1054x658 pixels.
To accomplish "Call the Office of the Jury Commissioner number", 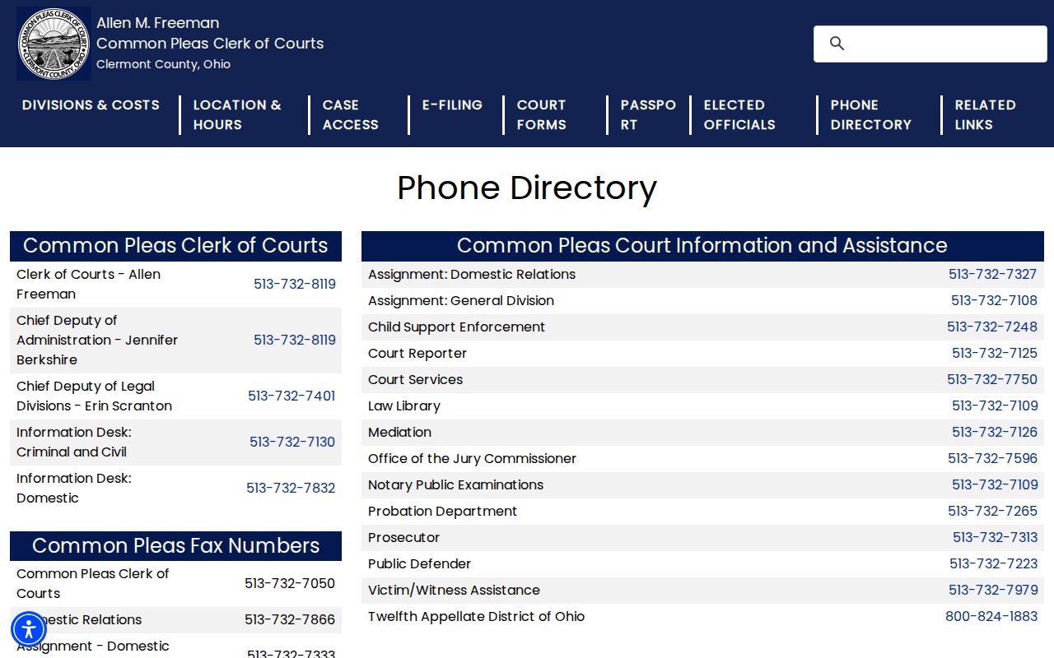I will pyautogui.click(x=992, y=459).
